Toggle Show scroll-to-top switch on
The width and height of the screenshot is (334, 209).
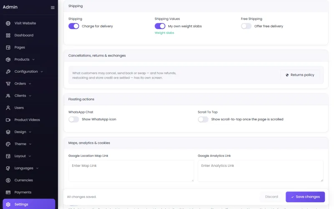203,120
